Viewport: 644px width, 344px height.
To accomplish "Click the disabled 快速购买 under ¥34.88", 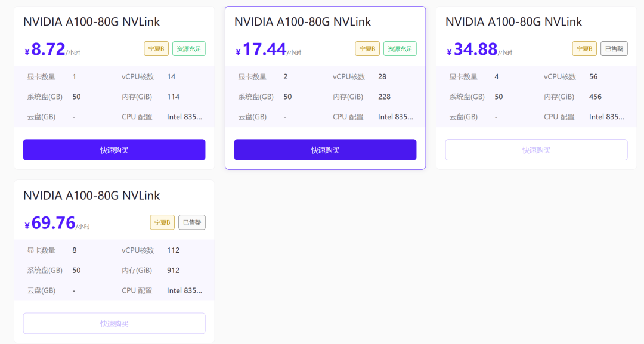I will (536, 150).
